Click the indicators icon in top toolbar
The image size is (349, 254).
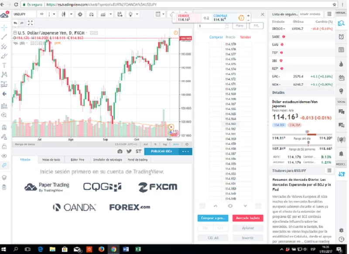tap(103, 14)
